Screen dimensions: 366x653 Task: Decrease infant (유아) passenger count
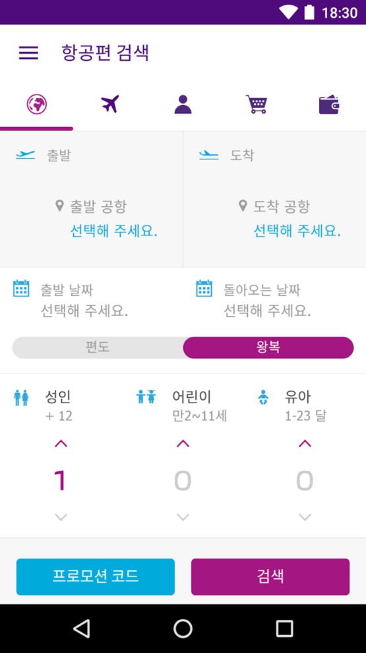[305, 518]
